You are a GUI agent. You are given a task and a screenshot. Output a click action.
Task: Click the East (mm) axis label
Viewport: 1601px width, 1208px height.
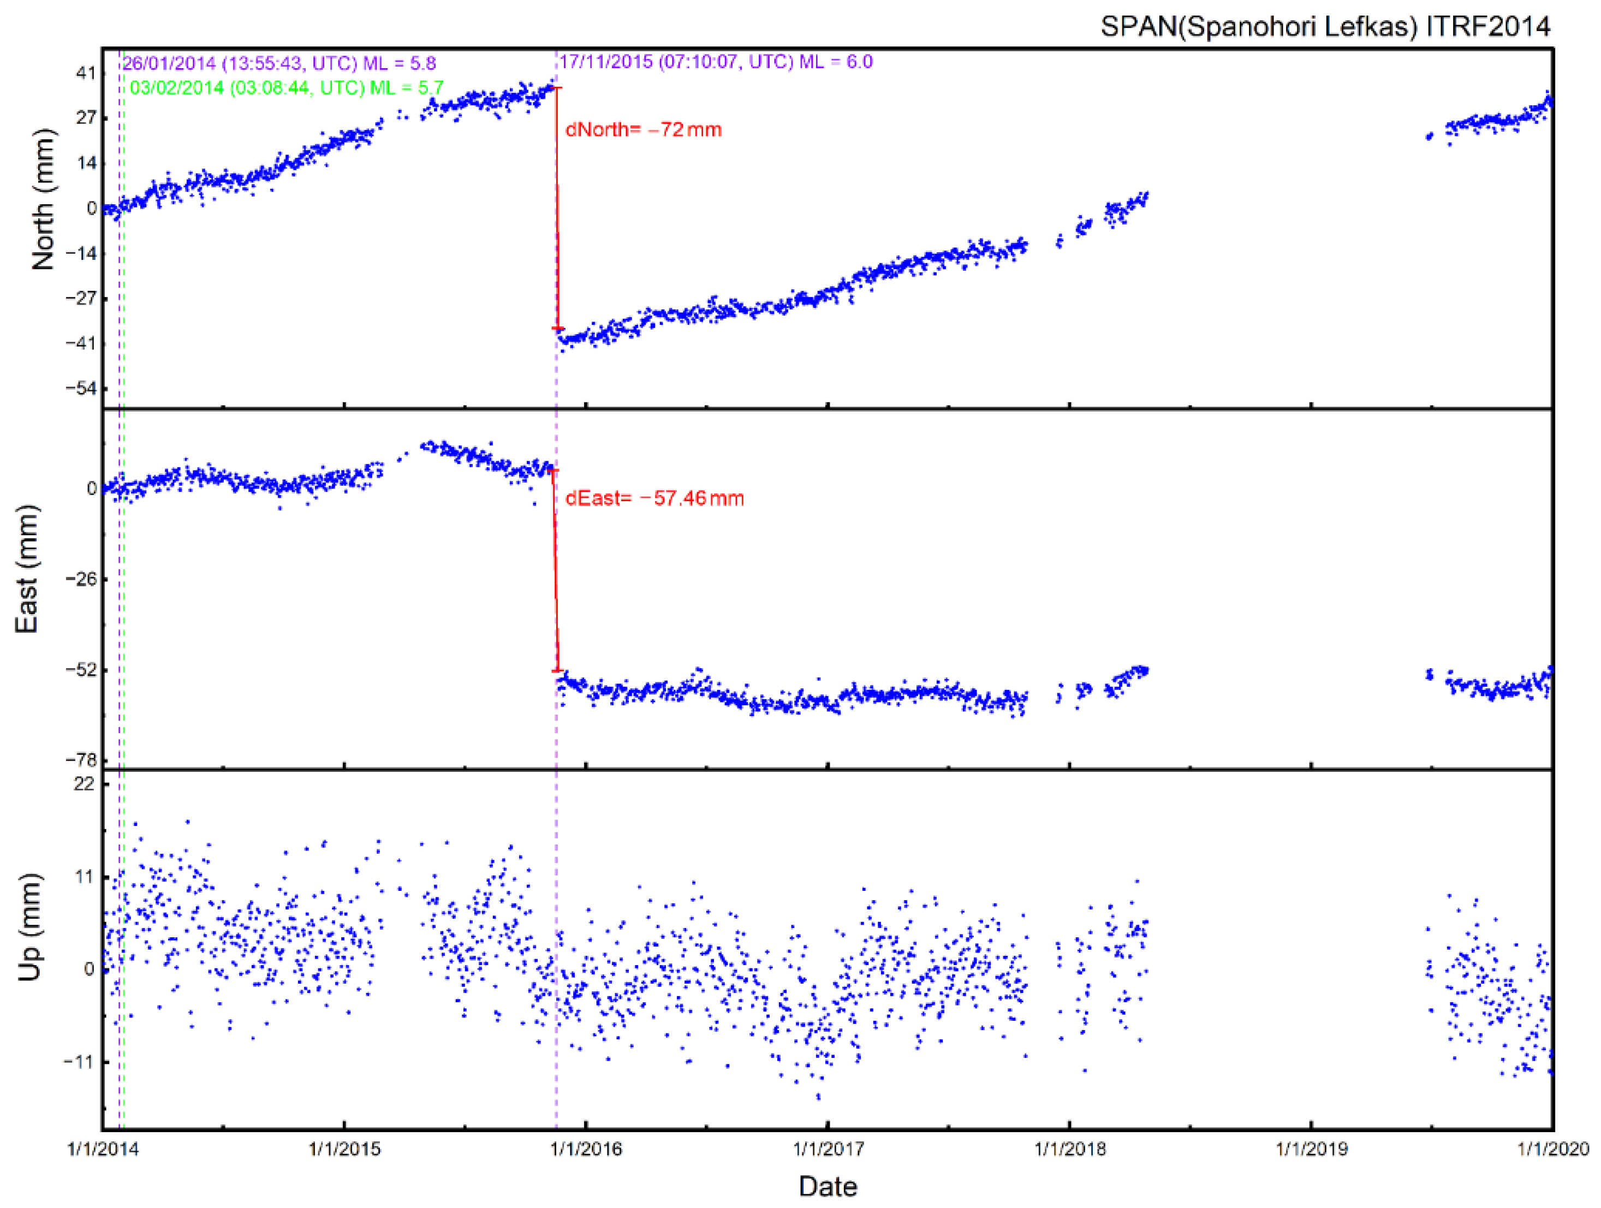[26, 569]
